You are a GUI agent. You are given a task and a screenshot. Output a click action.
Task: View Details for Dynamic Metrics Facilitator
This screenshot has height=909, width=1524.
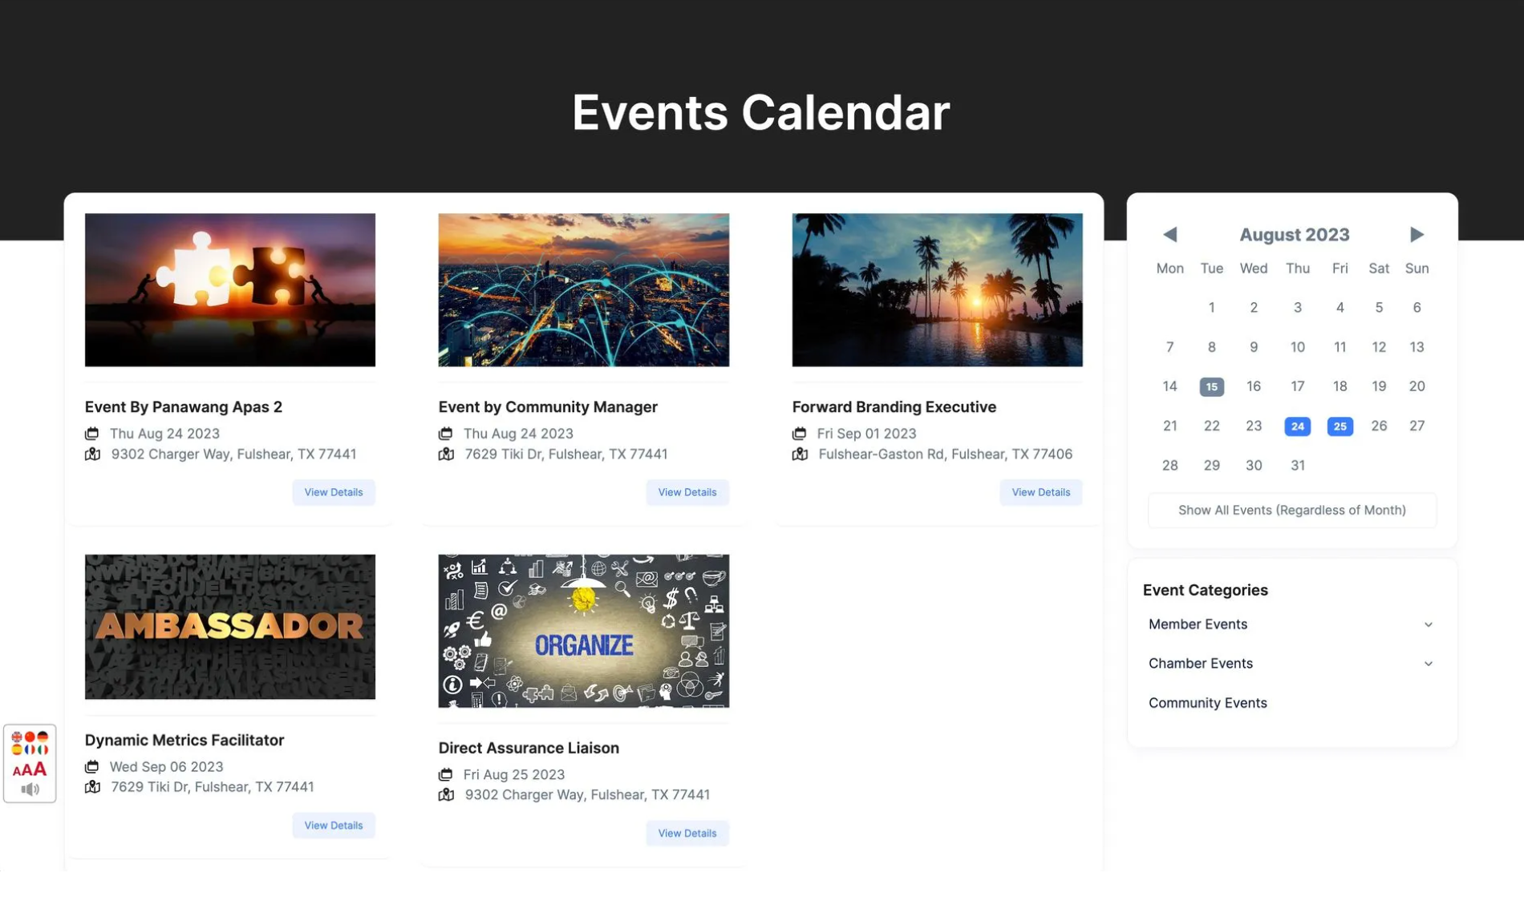coord(334,826)
